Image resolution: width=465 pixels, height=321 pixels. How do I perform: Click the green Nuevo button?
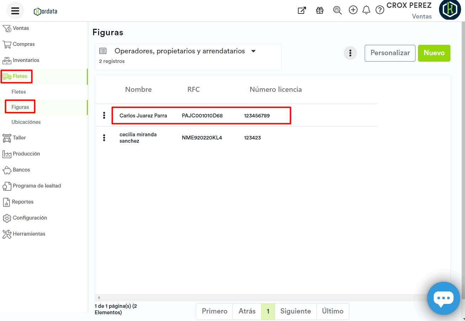tap(434, 53)
